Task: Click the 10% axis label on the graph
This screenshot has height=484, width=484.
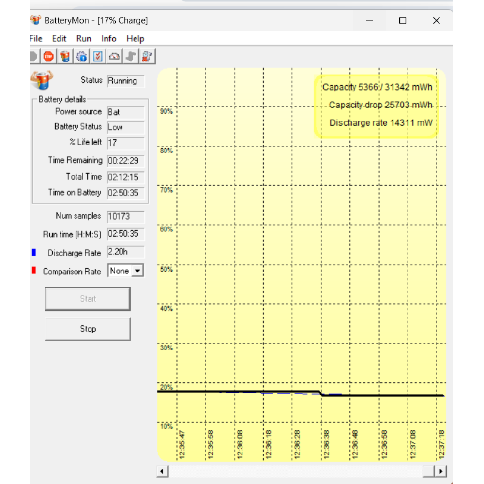Action: (x=166, y=426)
